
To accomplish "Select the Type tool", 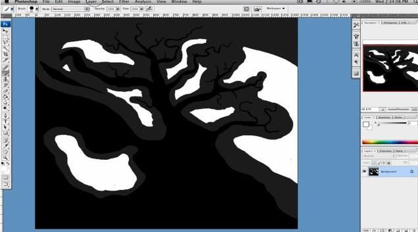I will coord(6,121).
